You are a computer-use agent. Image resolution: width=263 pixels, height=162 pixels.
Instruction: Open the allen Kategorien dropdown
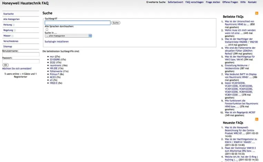[68, 36]
